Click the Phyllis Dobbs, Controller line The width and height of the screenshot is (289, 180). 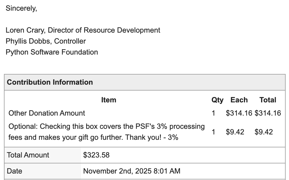tap(46, 41)
